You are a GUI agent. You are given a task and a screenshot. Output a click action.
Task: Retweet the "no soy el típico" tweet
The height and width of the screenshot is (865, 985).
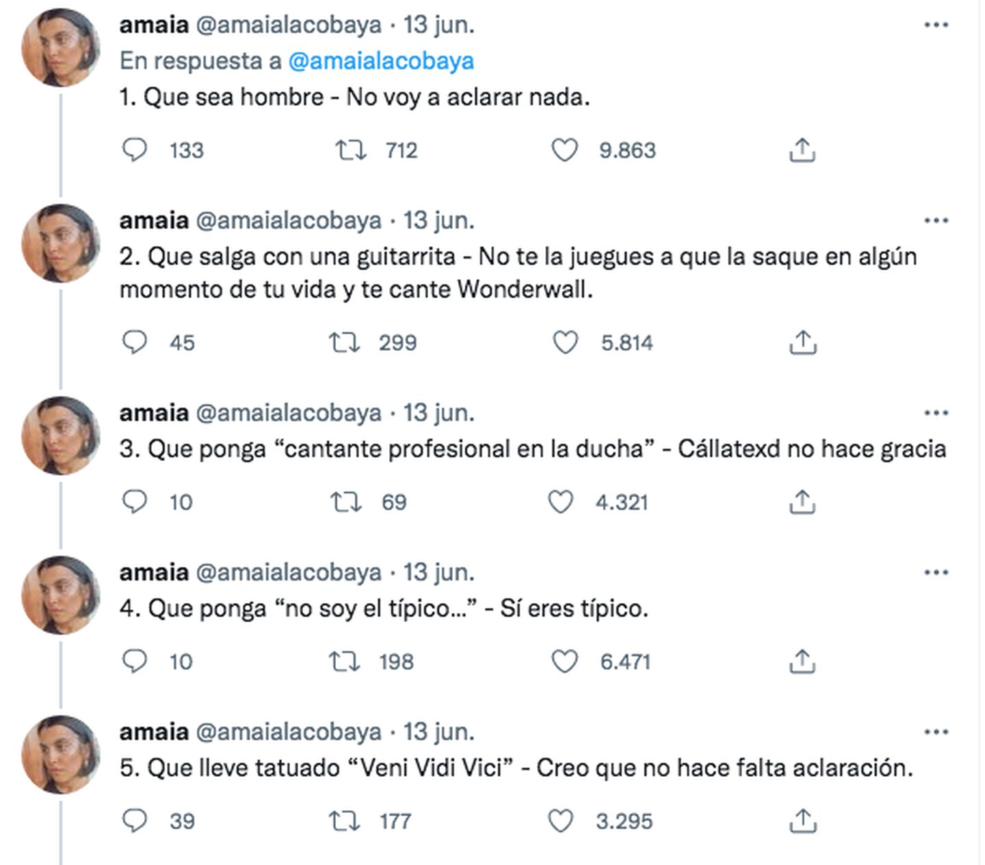344,661
